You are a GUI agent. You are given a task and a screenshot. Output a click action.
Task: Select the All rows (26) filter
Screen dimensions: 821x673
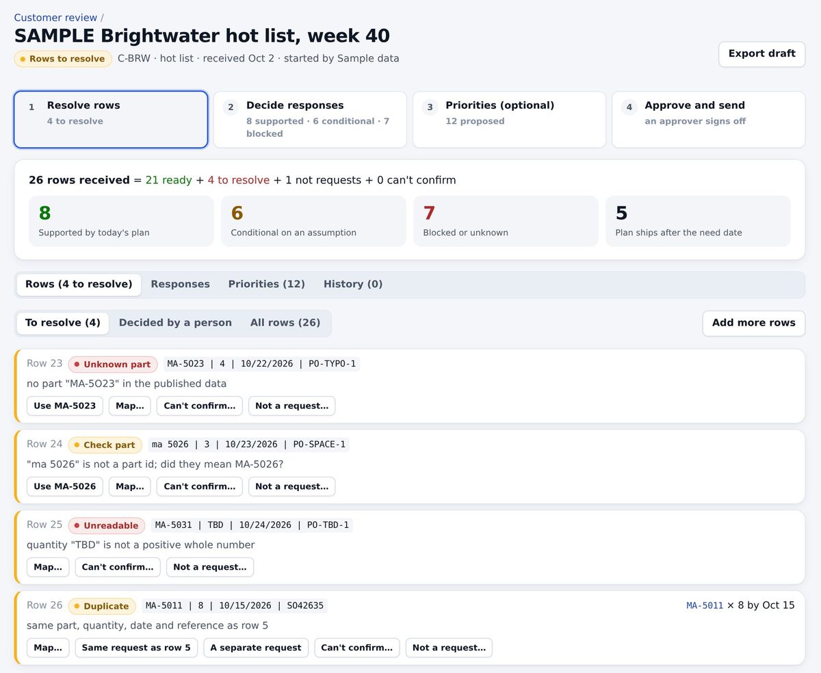[285, 323]
